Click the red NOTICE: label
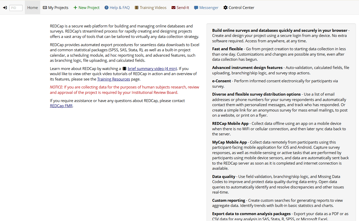 coord(56,87)
